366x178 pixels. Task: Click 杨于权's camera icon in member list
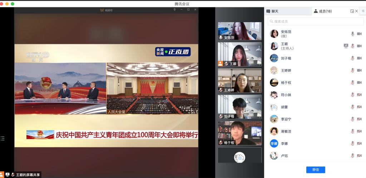pos(359,82)
